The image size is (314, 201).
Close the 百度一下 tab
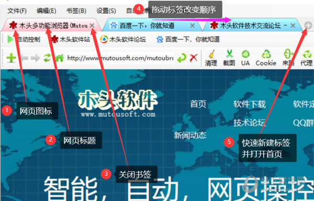pyautogui.click(x=193, y=26)
